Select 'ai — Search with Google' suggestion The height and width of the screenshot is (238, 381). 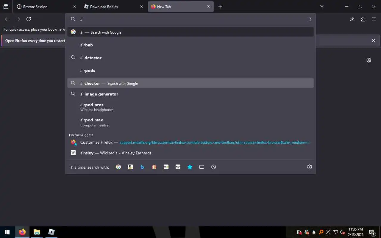pos(190,32)
